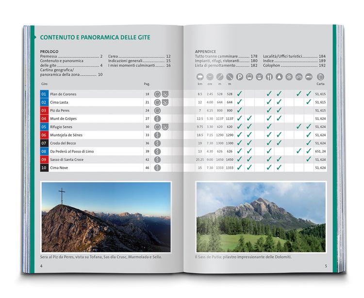Click the winding path icon for Munt de Gröpes

[x=157, y=119]
